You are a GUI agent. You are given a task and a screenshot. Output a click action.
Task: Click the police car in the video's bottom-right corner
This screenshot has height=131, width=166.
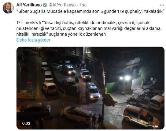tap(141, 117)
